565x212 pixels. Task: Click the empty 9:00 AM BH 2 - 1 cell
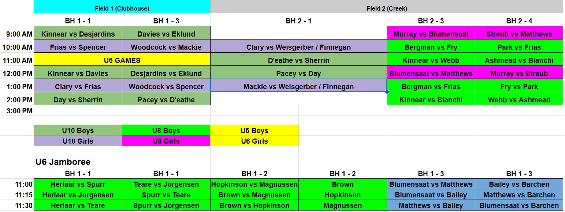pyautogui.click(x=298, y=34)
